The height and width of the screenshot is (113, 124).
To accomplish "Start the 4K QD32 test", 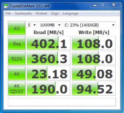I will [17, 89].
